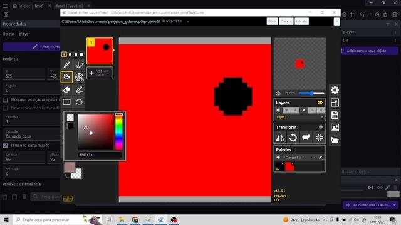Viewport: 401px width, 225px height.
Task: Select smallest pen size option
Action: click(64, 54)
